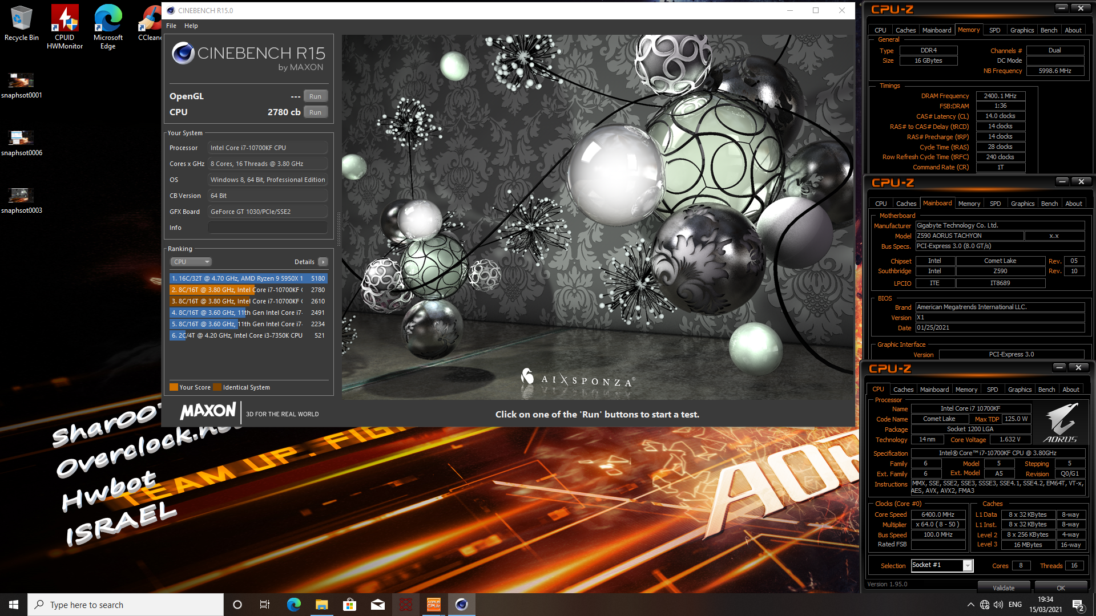Select snaphsot0003 desktop file
The image size is (1096, 616).
21,201
